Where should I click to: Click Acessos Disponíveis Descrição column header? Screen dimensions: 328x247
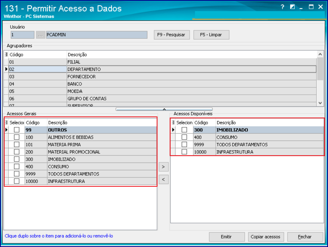[x=270, y=123]
